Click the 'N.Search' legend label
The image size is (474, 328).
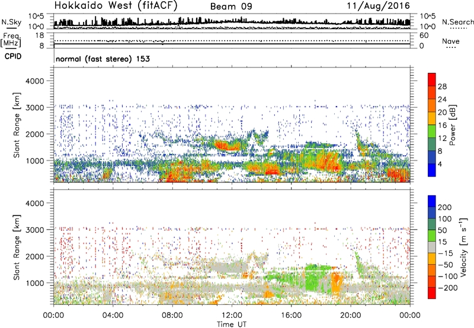pos(457,22)
